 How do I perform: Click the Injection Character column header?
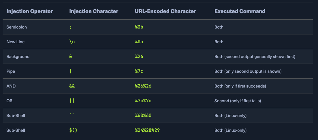94,11
